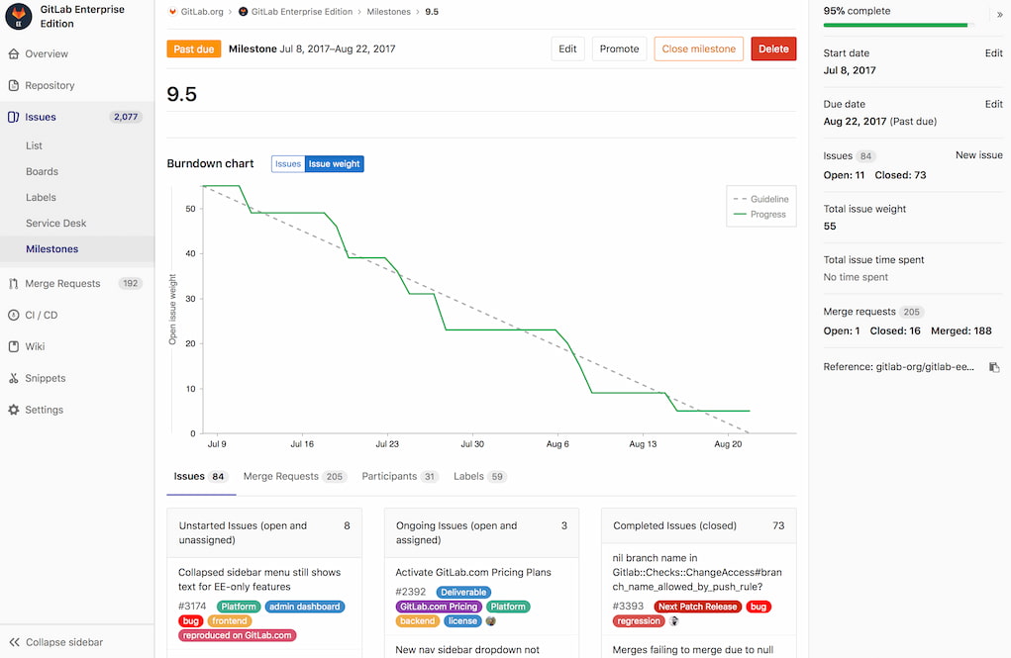Screen dimensions: 1011x658
Task: Create a New issue from the milestone
Action: (979, 154)
